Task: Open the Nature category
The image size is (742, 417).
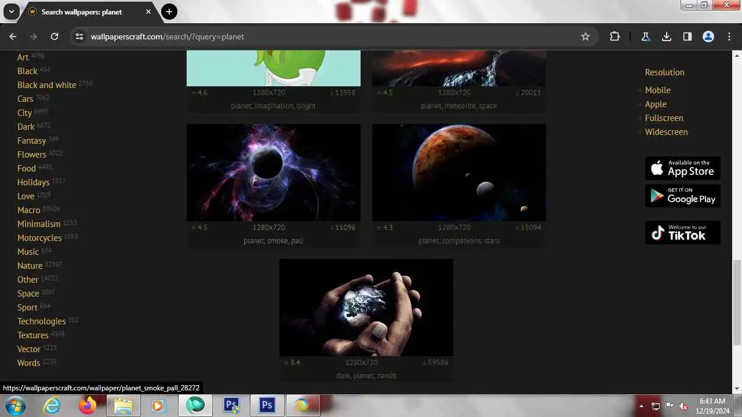Action: pos(30,265)
